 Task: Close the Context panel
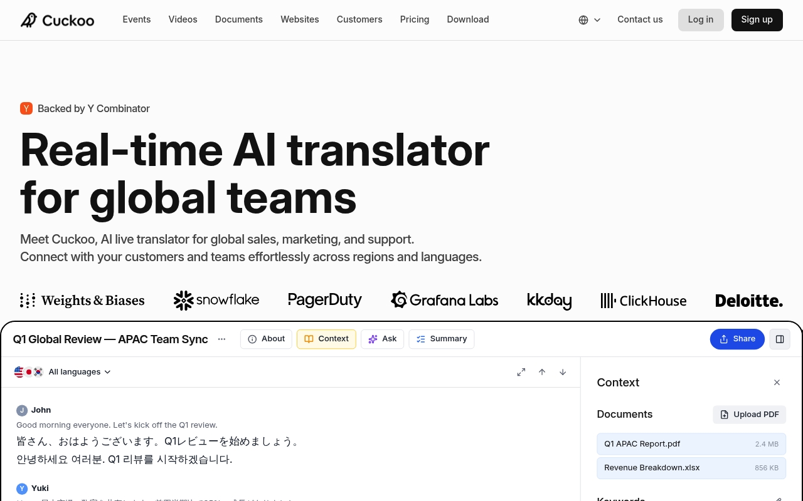point(777,383)
